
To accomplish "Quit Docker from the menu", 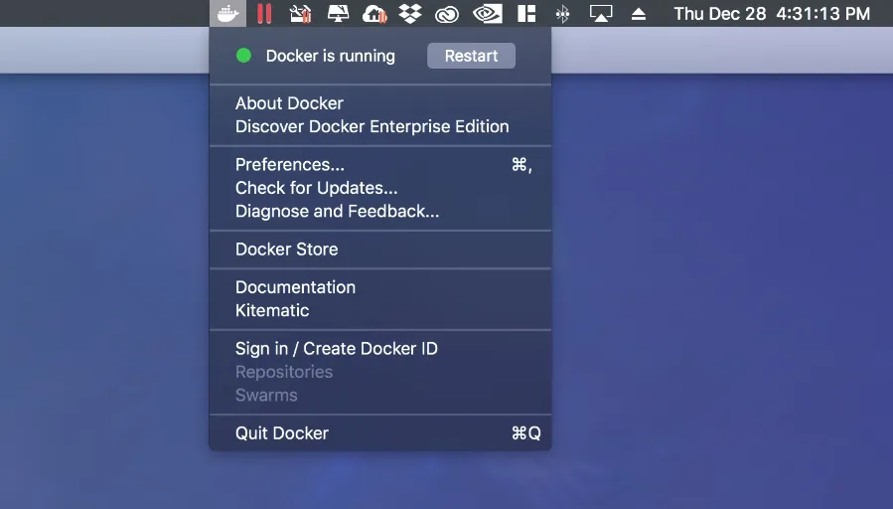I will 281,433.
